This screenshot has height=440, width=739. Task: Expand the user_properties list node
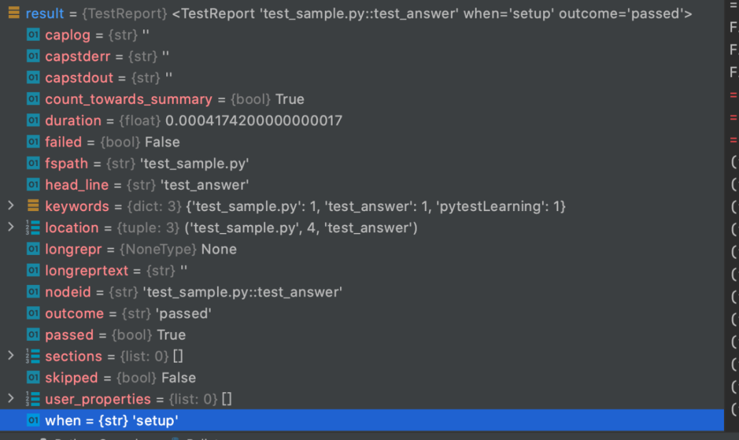point(10,398)
